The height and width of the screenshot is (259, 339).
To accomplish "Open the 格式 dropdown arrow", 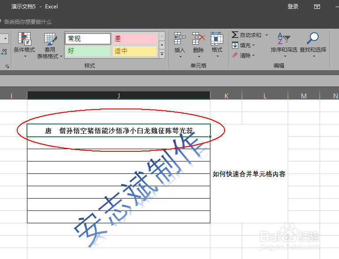I will click(x=217, y=56).
